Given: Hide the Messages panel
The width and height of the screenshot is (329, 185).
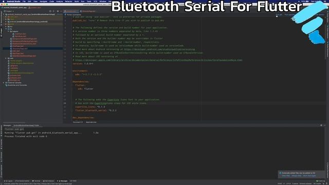Looking at the screenshot, I should pyautogui.click(x=324, y=125).
